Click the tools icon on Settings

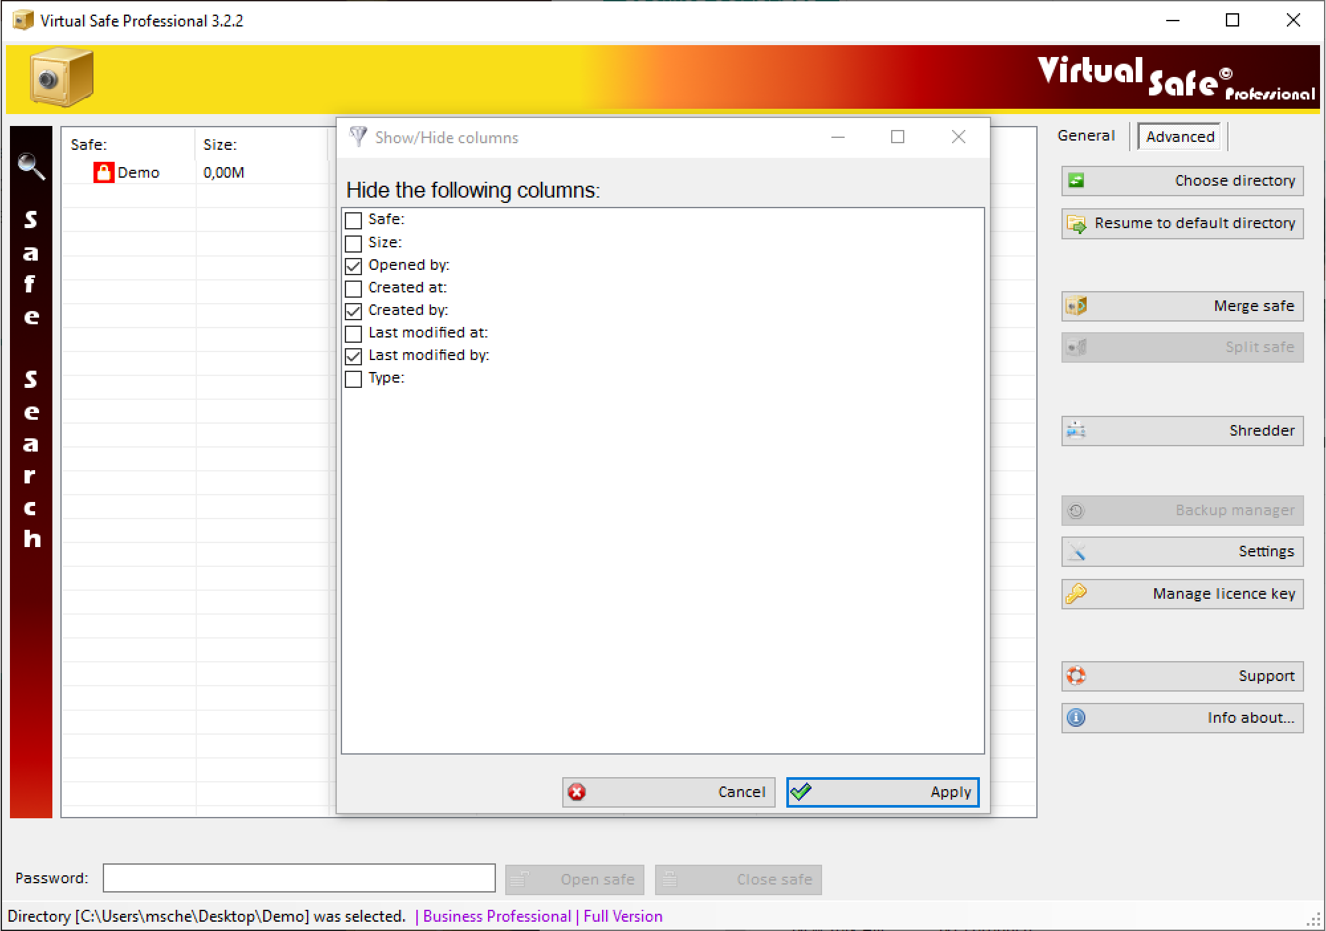1076,552
